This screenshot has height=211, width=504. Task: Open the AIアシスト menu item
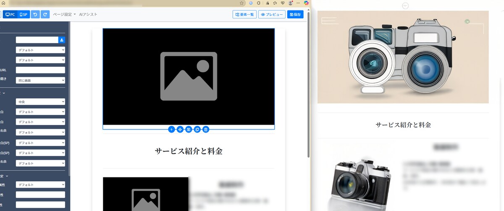(x=88, y=14)
